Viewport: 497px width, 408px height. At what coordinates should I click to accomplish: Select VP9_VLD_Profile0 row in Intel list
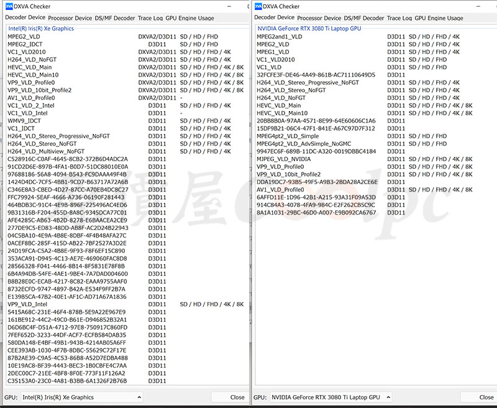126,82
